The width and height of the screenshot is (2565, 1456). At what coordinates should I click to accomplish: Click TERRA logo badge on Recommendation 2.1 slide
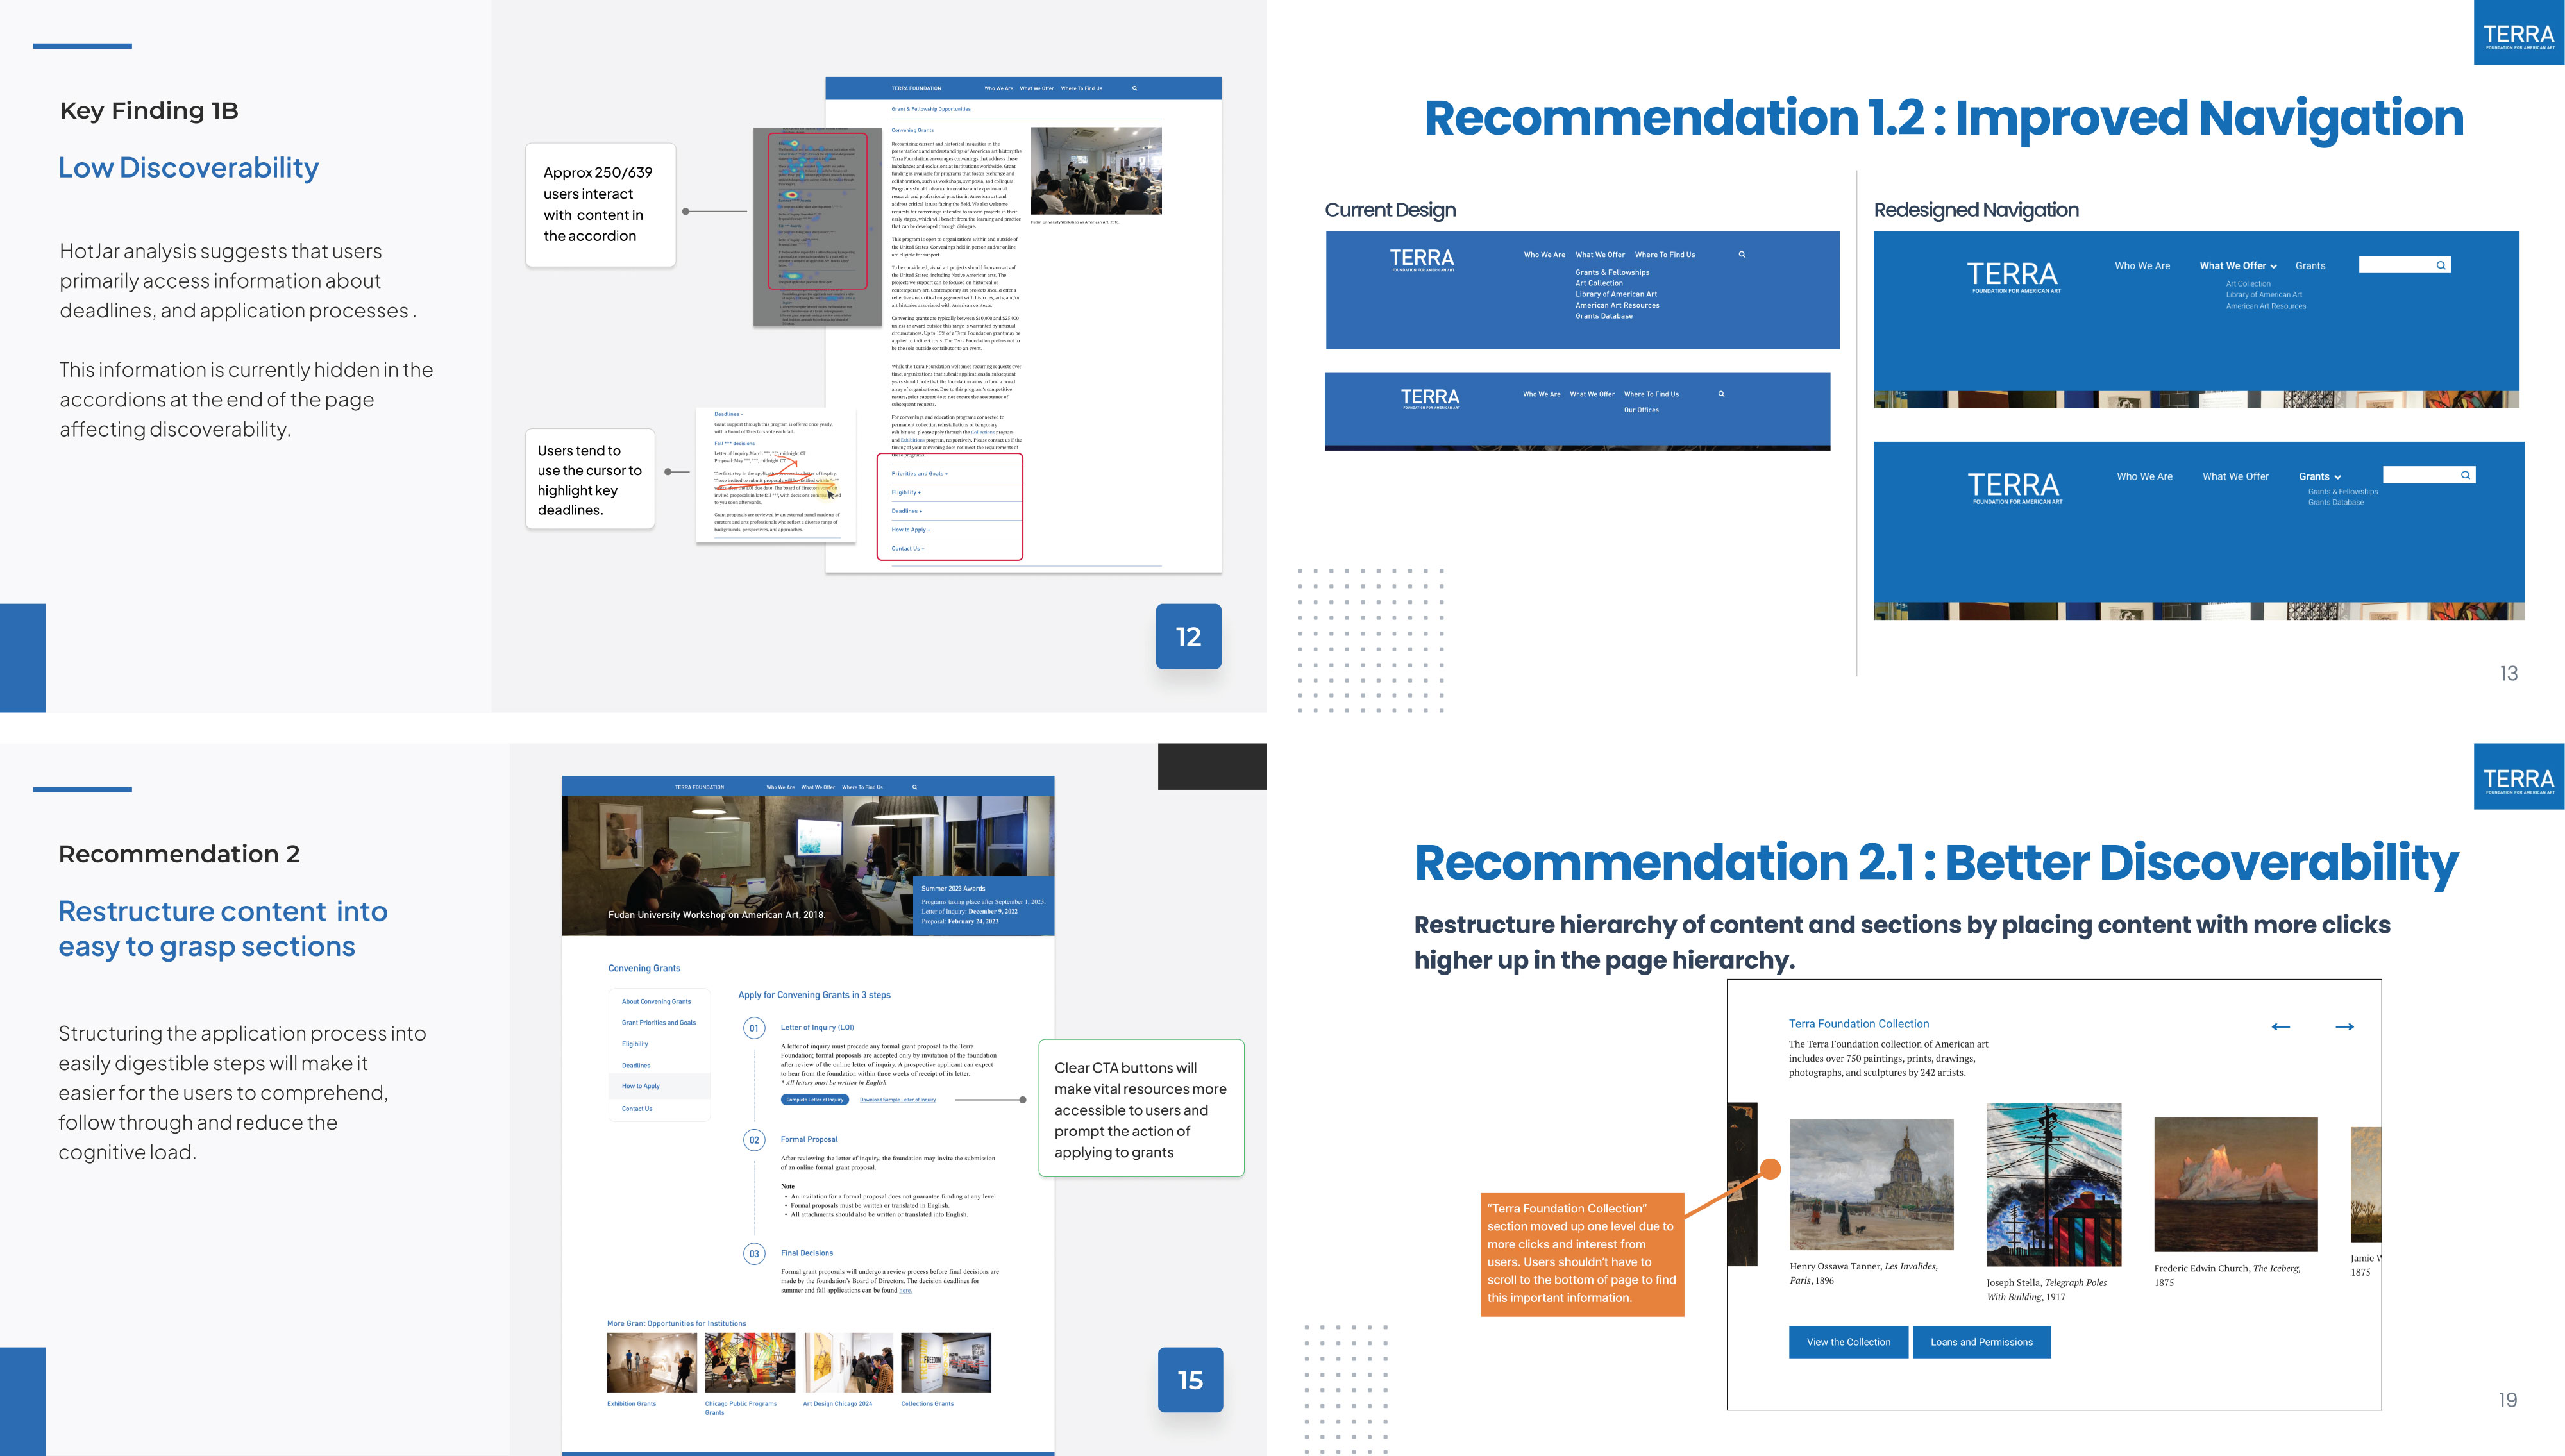(x=2518, y=777)
